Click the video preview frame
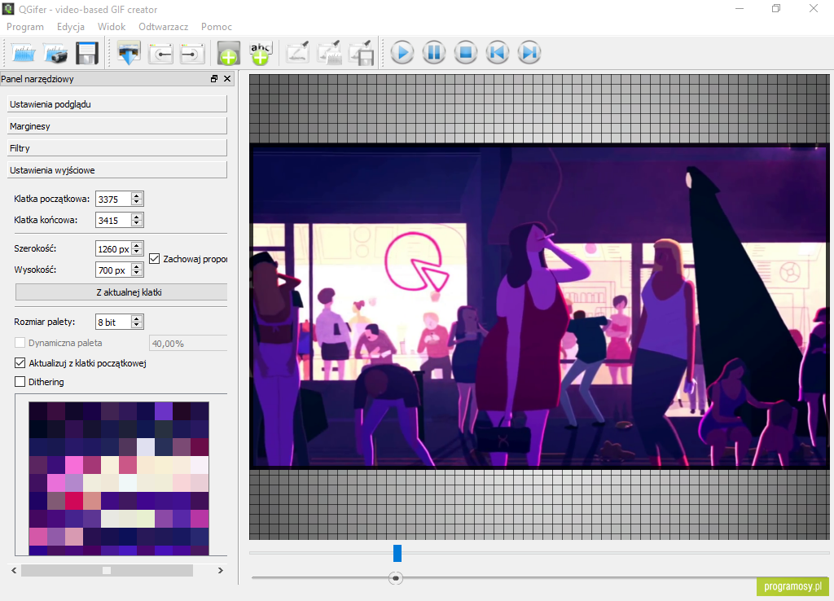Image resolution: width=834 pixels, height=601 pixels. point(539,306)
